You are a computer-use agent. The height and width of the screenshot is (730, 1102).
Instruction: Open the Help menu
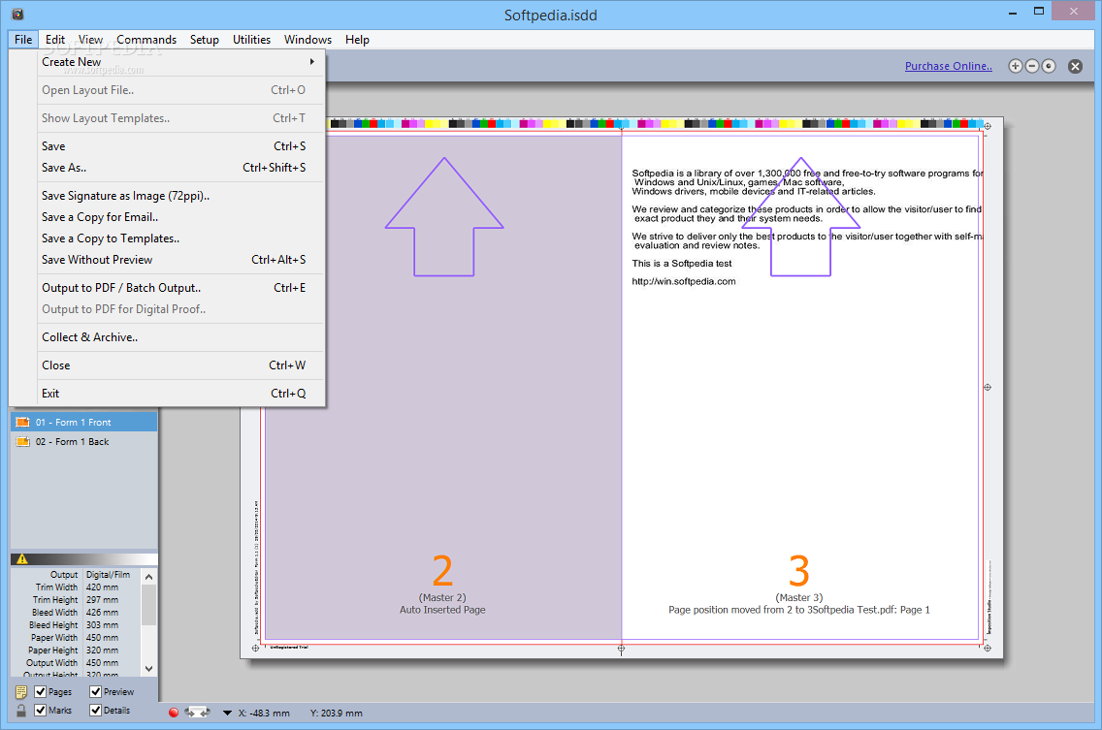(357, 40)
